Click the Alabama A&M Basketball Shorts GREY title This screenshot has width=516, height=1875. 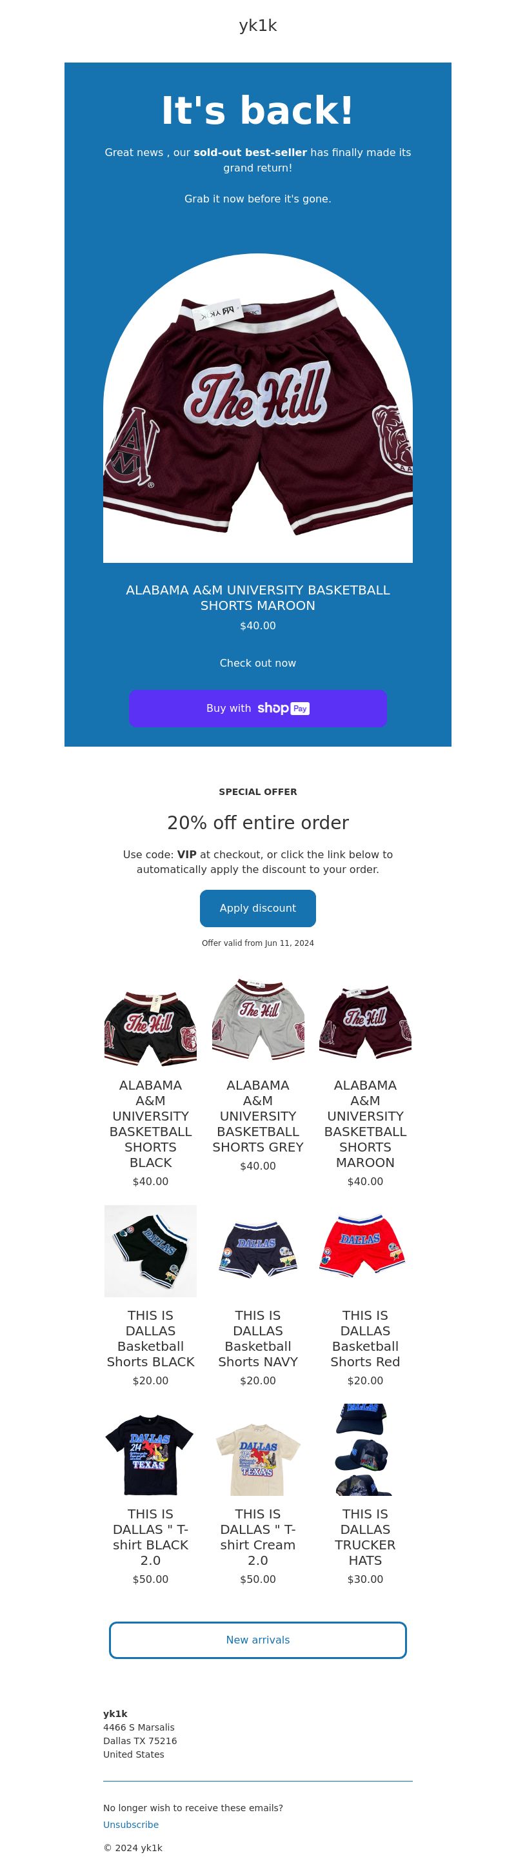pos(257,1116)
